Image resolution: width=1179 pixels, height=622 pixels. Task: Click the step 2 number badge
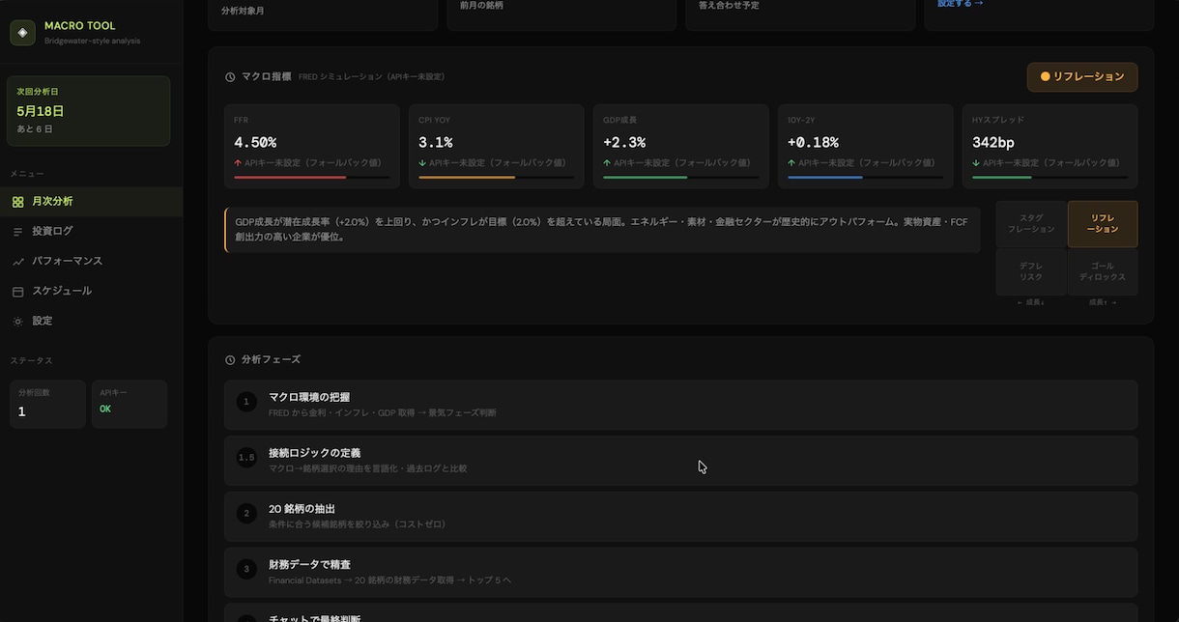click(246, 514)
